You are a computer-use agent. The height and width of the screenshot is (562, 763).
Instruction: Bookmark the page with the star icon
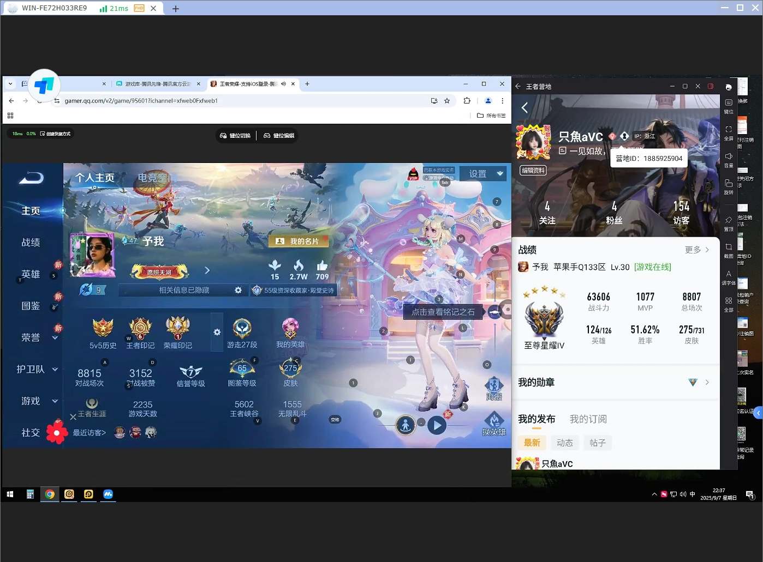[x=447, y=101]
